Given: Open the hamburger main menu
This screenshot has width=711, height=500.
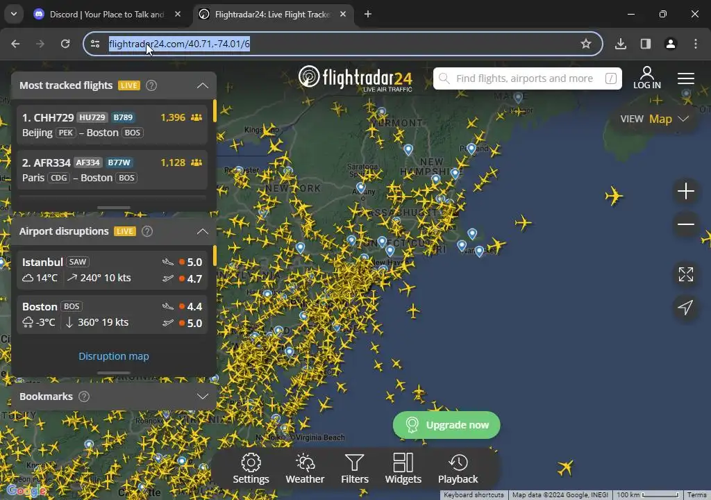Looking at the screenshot, I should click(x=685, y=78).
